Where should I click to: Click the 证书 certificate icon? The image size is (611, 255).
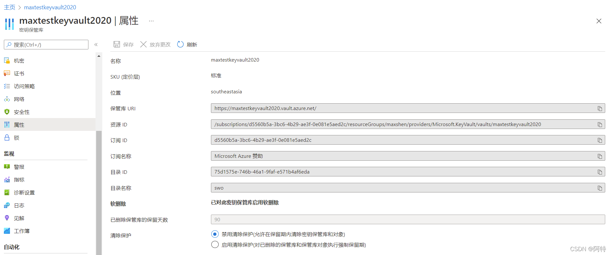(7, 73)
